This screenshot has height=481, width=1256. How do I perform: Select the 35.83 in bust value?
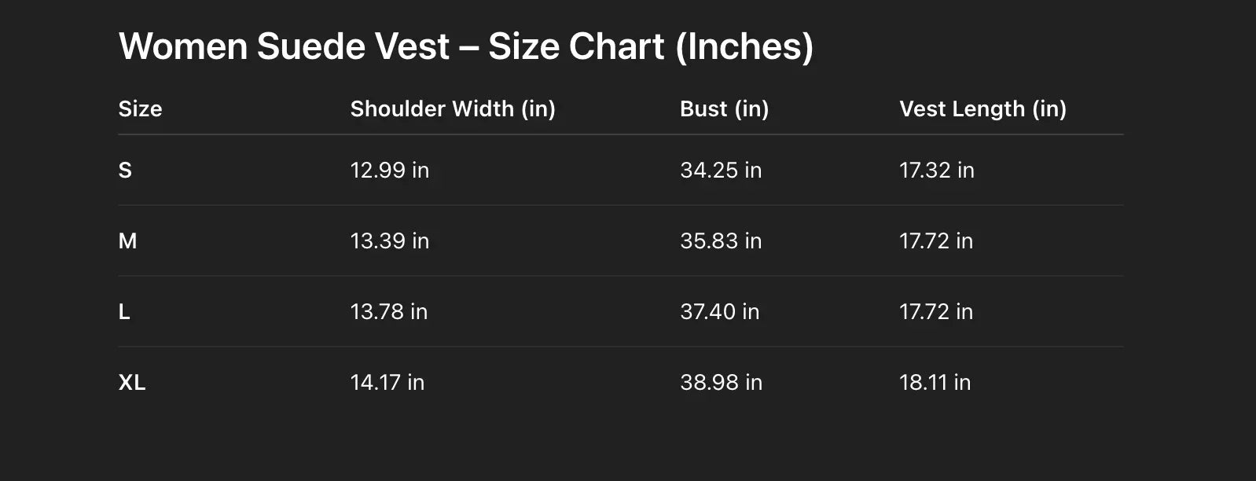pos(721,241)
